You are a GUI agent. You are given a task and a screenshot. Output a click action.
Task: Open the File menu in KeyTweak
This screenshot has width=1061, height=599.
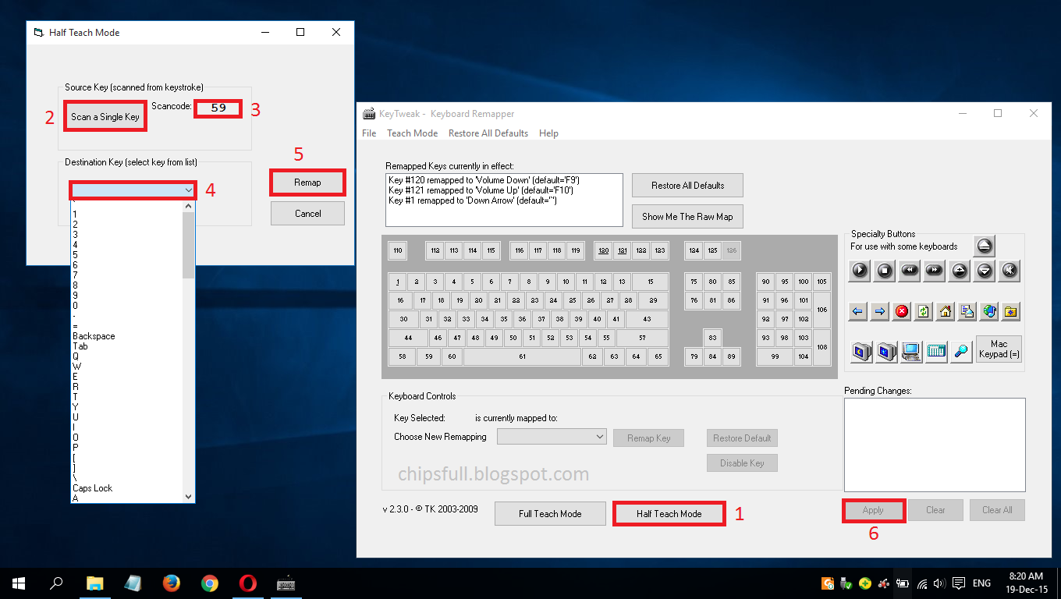[369, 133]
